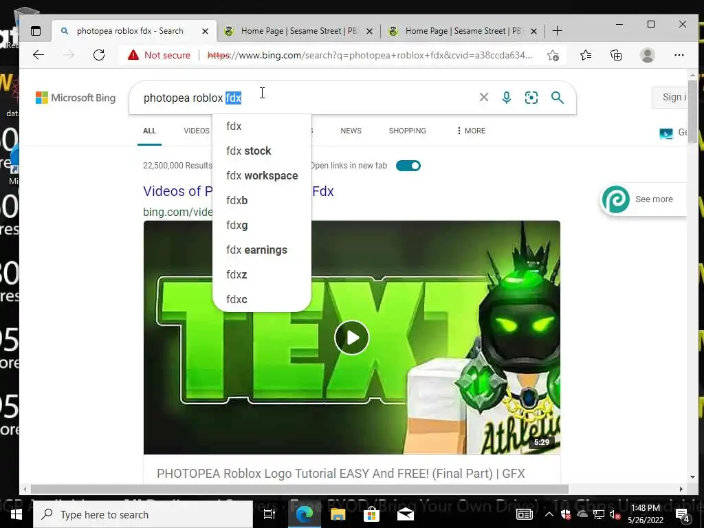Open the browser profile avatar
The height and width of the screenshot is (528, 704).
[648, 55]
